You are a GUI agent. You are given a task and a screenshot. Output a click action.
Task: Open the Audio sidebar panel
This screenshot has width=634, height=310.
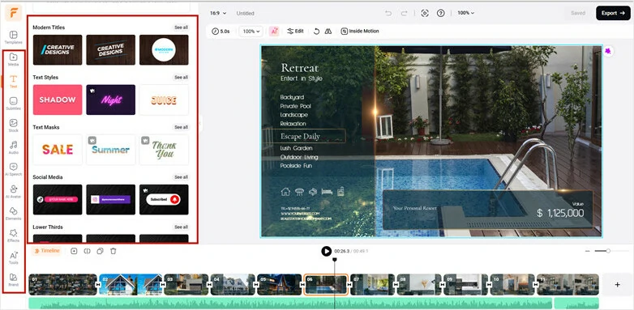(13, 147)
